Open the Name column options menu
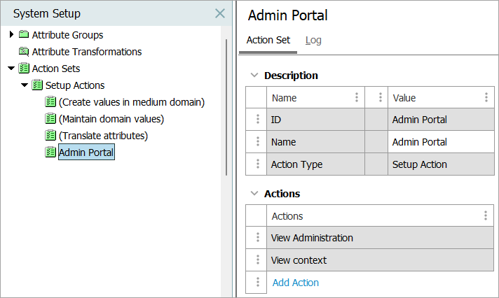Screen dimensions: 499x298 point(357,98)
